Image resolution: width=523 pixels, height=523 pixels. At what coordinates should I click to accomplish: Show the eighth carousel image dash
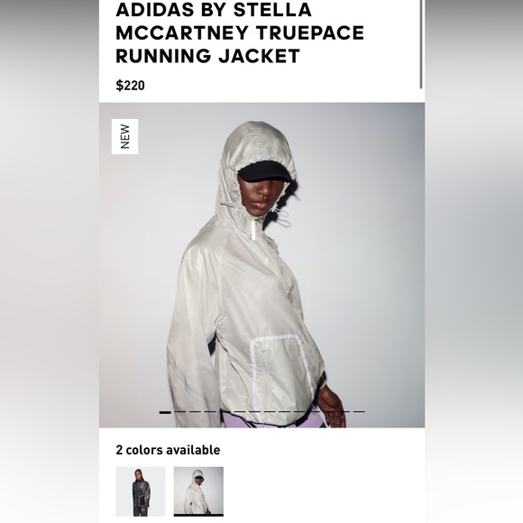click(x=270, y=411)
